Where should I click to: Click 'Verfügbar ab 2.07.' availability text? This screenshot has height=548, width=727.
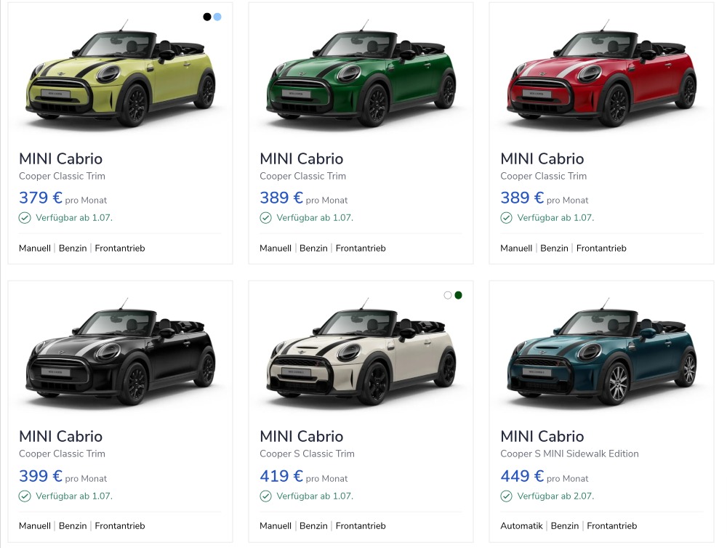point(555,496)
